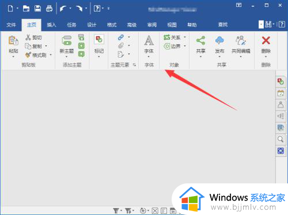The width and height of the screenshot is (288, 215).
Task: Click bottom blue icon in right sidebar
Action: pyautogui.click(x=281, y=151)
